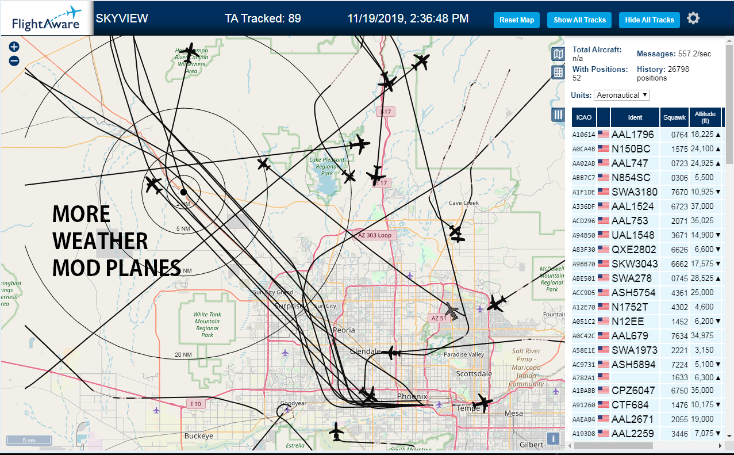Viewport: 734px width, 455px height.
Task: Open the settings gear icon
Action: pos(693,18)
